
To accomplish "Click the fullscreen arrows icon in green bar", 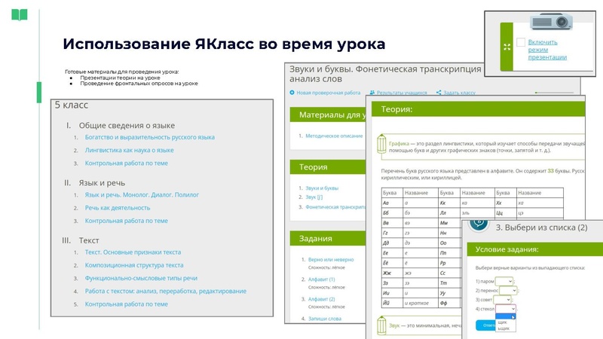I will pyautogui.click(x=507, y=47).
